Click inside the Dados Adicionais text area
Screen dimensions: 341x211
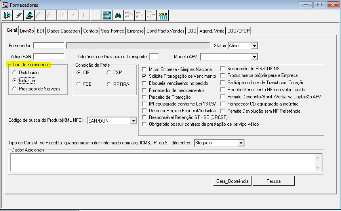pyautogui.click(x=163, y=163)
